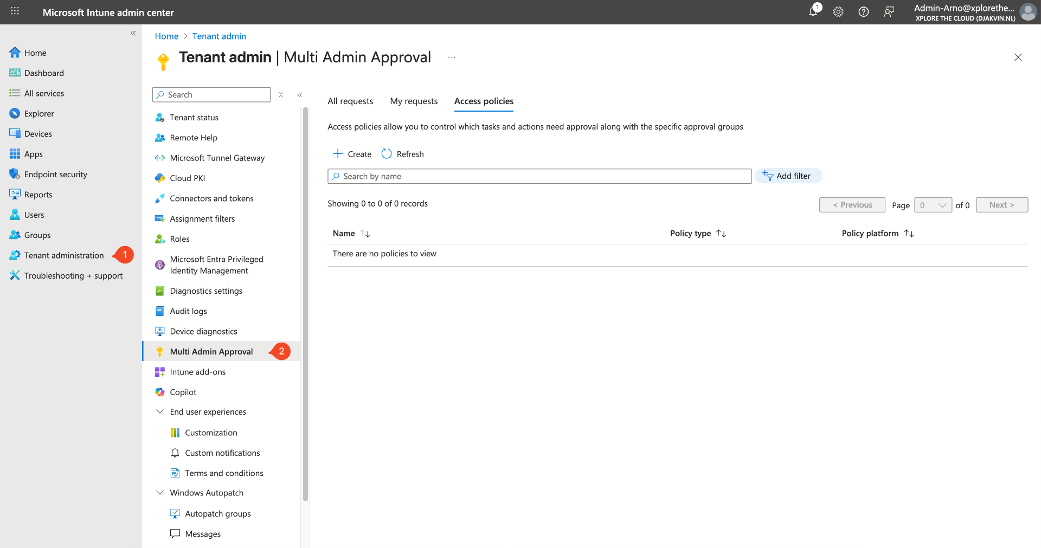Click the user account avatar
Screen dimensions: 1041x548
[1028, 12]
